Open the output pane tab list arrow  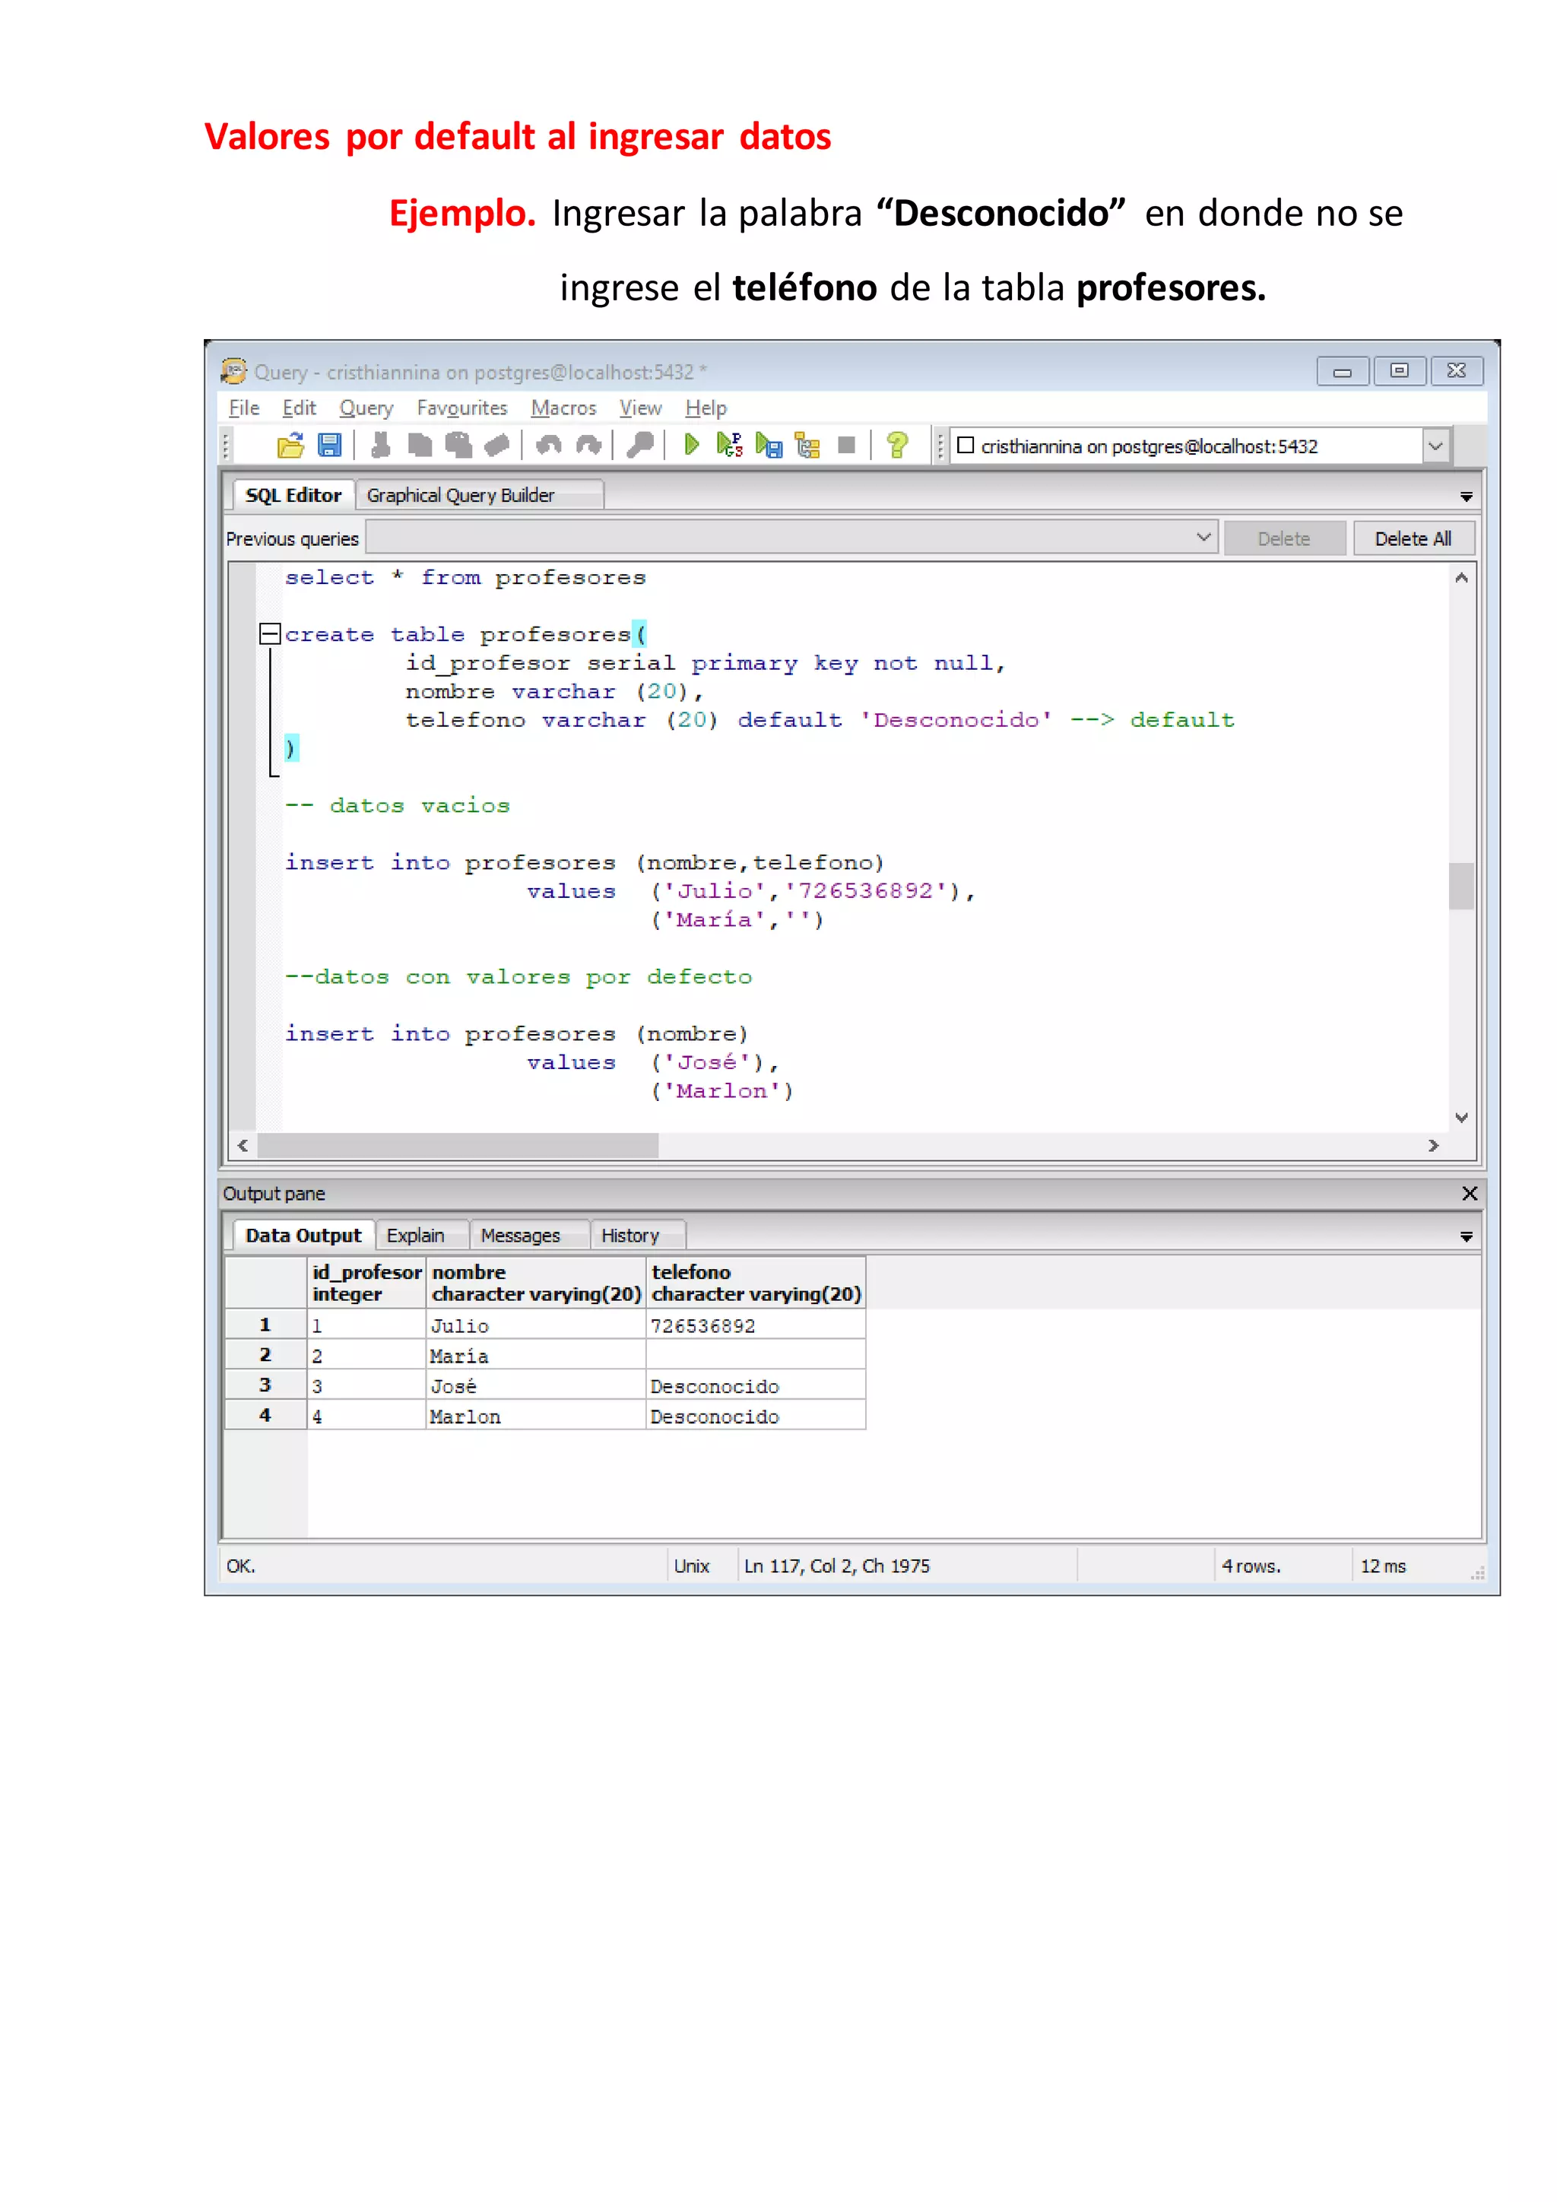tap(1466, 1237)
